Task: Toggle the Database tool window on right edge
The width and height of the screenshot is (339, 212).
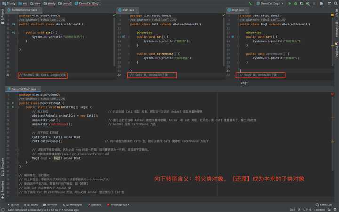Action: click(x=336, y=31)
